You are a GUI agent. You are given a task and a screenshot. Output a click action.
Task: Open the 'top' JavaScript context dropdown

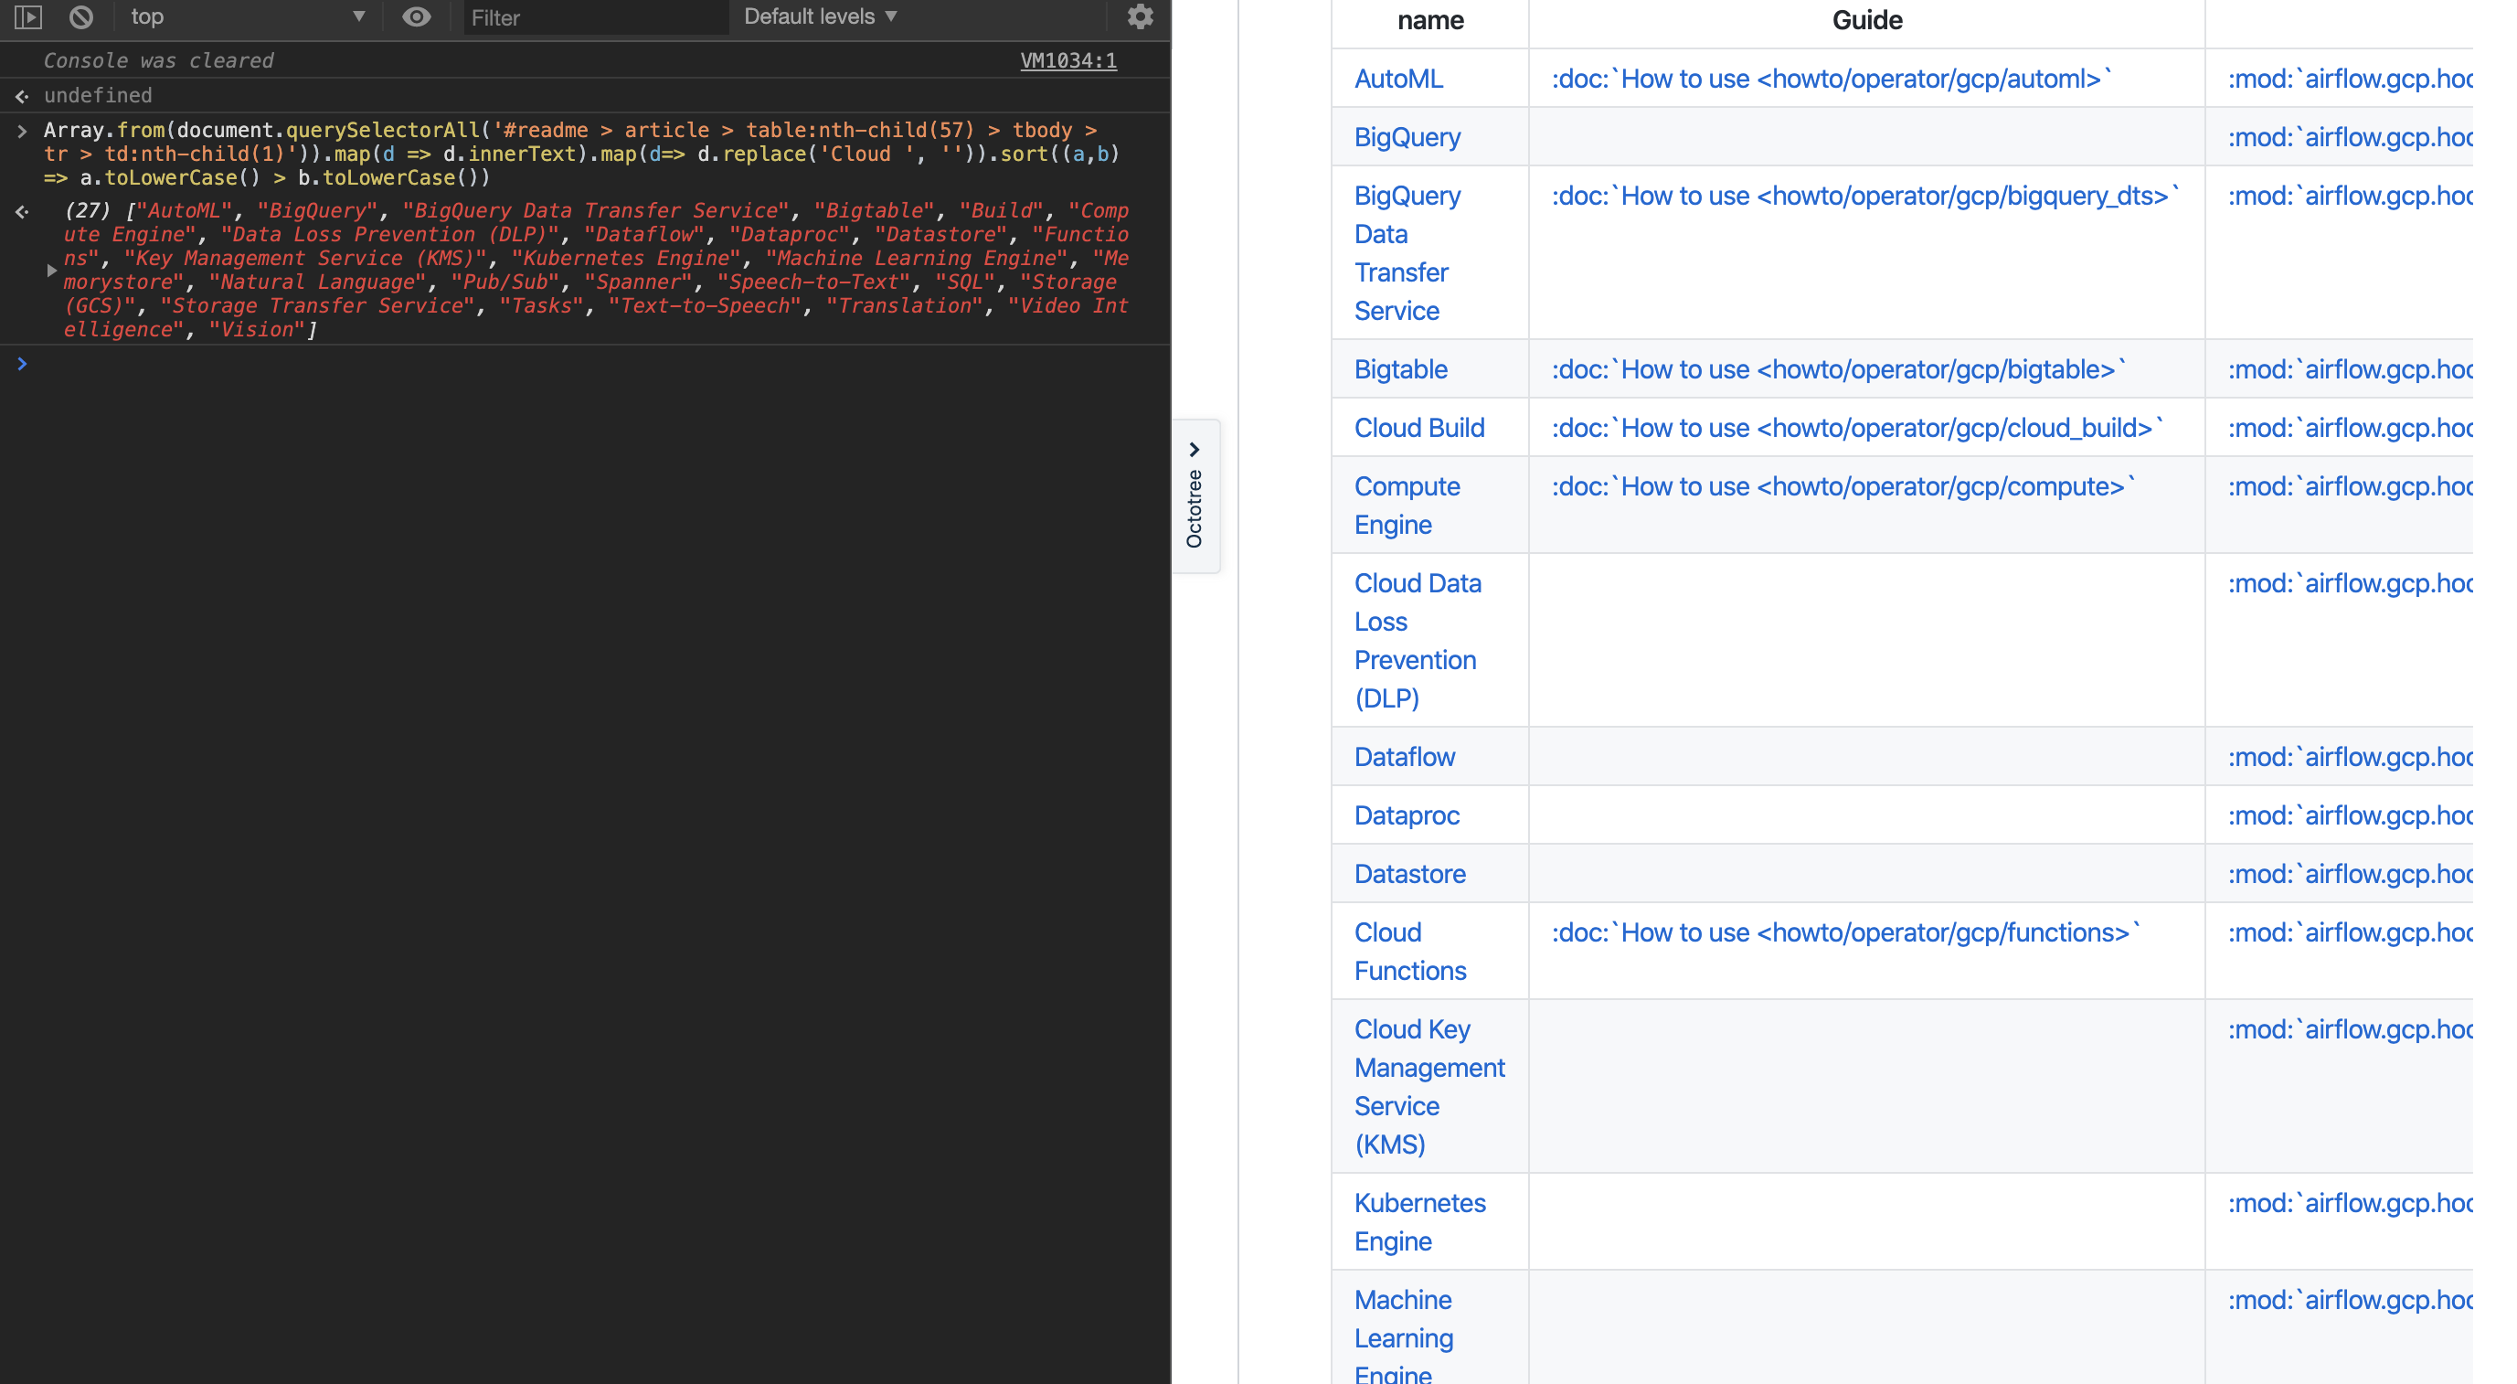(x=249, y=16)
